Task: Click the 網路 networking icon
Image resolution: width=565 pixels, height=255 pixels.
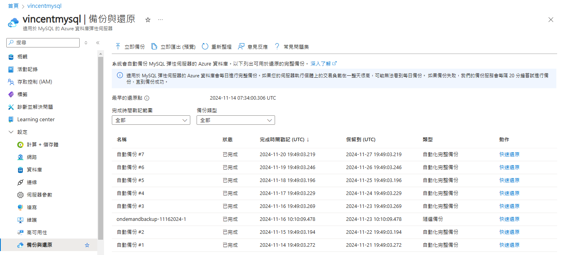Action: (x=20, y=157)
